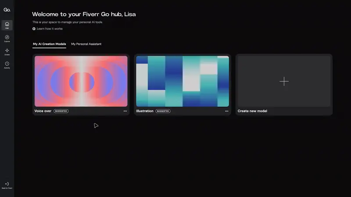Follow the Learn how it works link
The height and width of the screenshot is (197, 351).
[x=49, y=29]
